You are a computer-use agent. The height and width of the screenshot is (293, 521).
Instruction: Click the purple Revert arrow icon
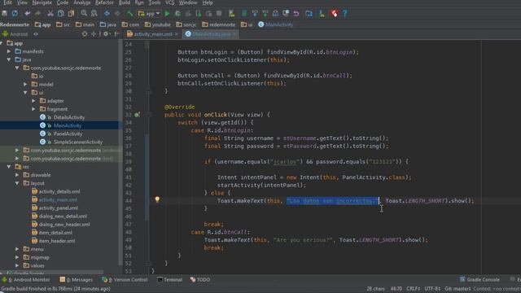point(296,13)
